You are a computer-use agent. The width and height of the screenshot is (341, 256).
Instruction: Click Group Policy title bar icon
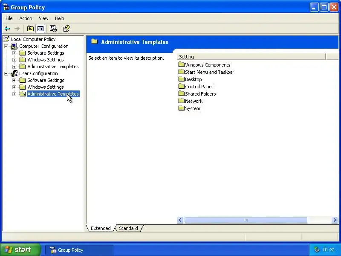click(6, 7)
